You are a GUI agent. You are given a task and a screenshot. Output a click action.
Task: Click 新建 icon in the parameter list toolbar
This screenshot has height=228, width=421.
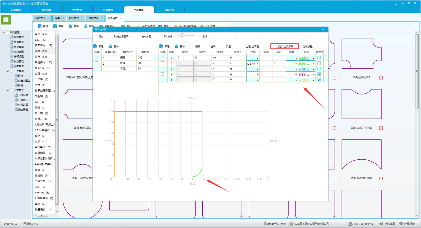coord(95,46)
